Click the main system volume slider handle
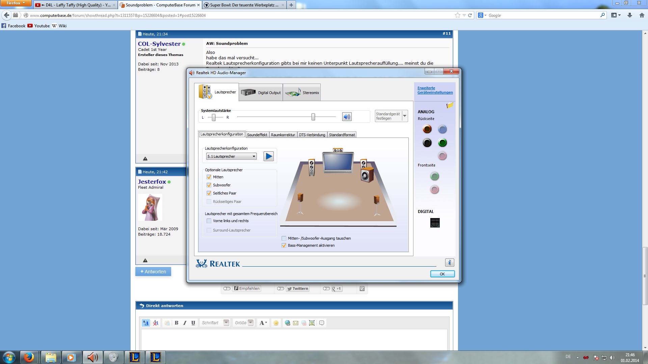 click(x=313, y=117)
